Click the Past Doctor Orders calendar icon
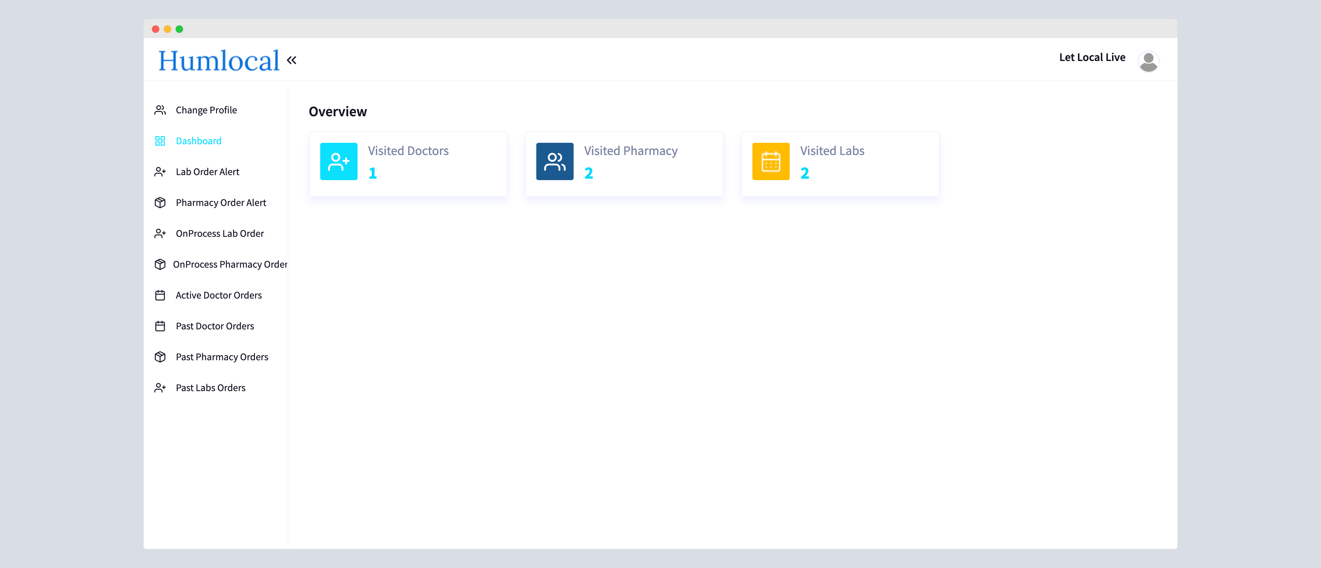Image resolution: width=1321 pixels, height=568 pixels. [160, 326]
